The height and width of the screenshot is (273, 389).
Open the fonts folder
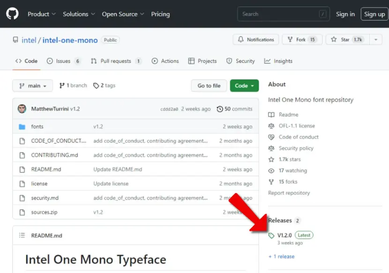37,126
